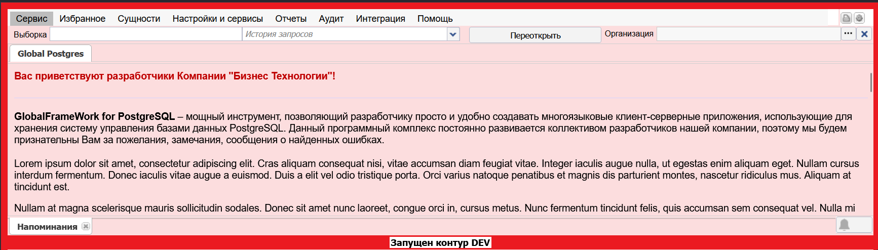The height and width of the screenshot is (250, 878).
Task: Click the three-dots Организация browse button
Action: [x=848, y=34]
